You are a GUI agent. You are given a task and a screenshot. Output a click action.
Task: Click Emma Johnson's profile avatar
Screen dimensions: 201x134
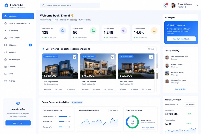coord(173,5)
